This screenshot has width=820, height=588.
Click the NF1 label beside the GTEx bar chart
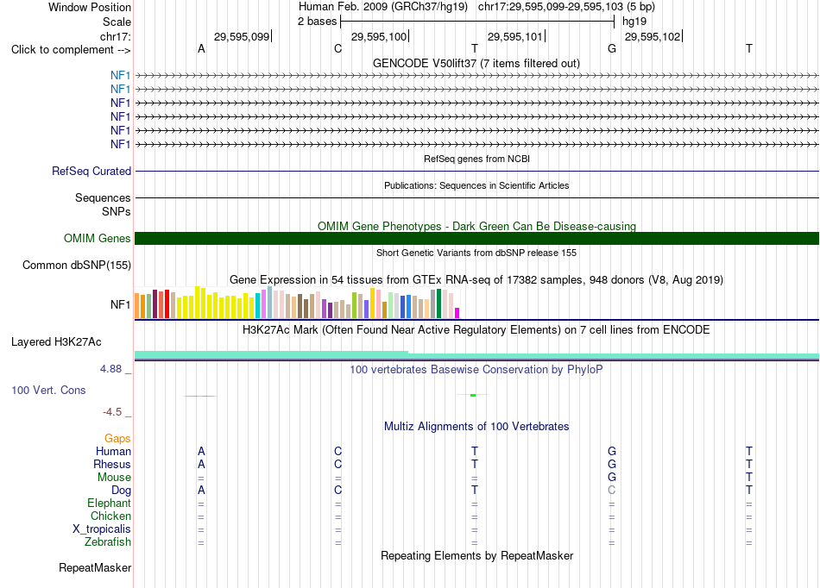[x=120, y=304]
